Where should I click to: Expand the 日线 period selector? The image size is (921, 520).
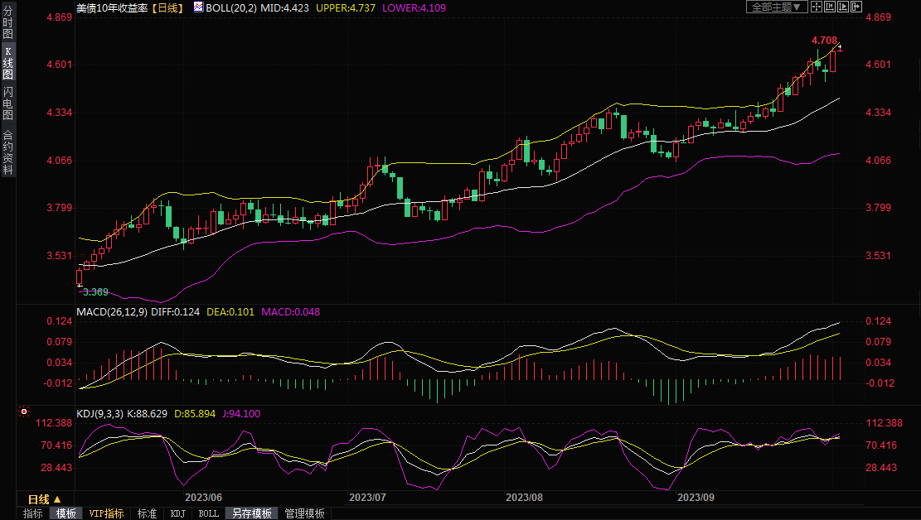(x=43, y=499)
